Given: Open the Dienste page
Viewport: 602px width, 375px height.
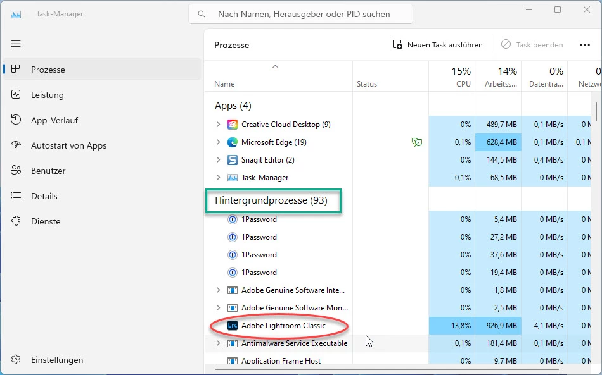Looking at the screenshot, I should pyautogui.click(x=102, y=221).
